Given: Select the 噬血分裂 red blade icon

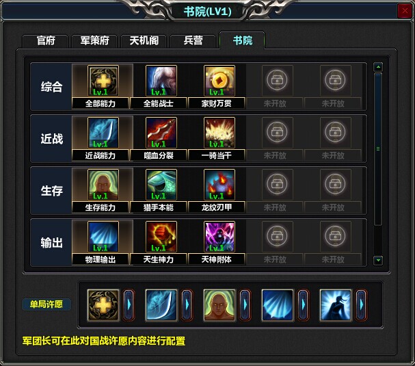Looking at the screenshot, I should tap(161, 133).
